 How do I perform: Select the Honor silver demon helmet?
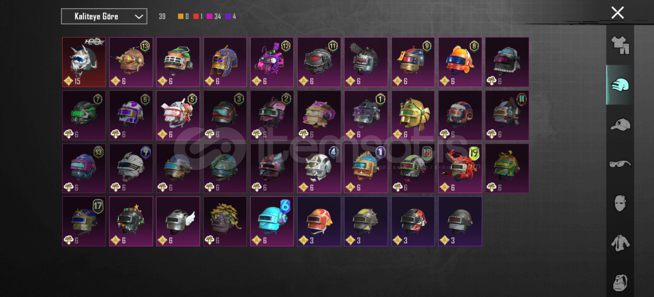click(84, 62)
